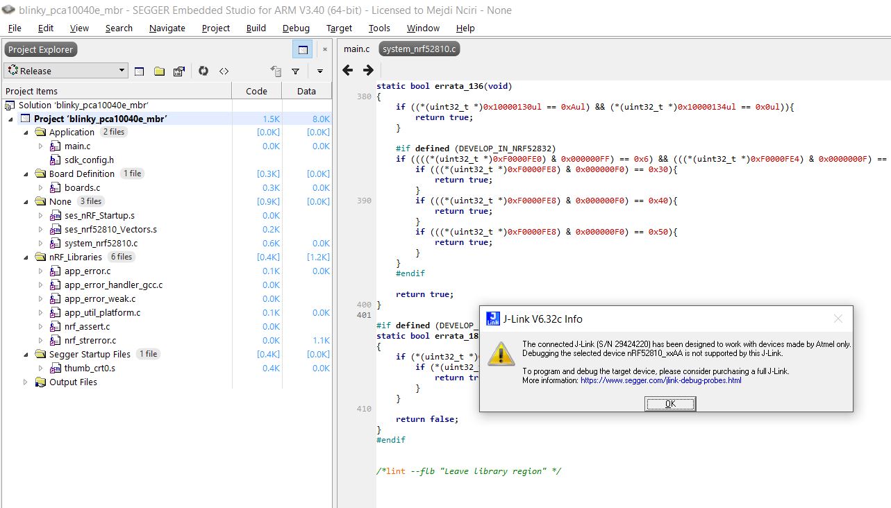
Task: Click the Project Explorer panel title
Action: (40, 50)
